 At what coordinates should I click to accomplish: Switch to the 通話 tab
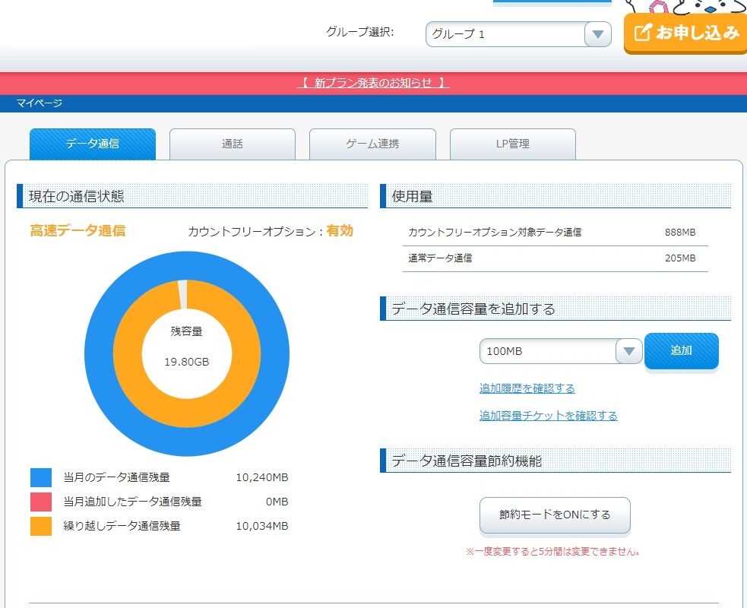[x=232, y=144]
